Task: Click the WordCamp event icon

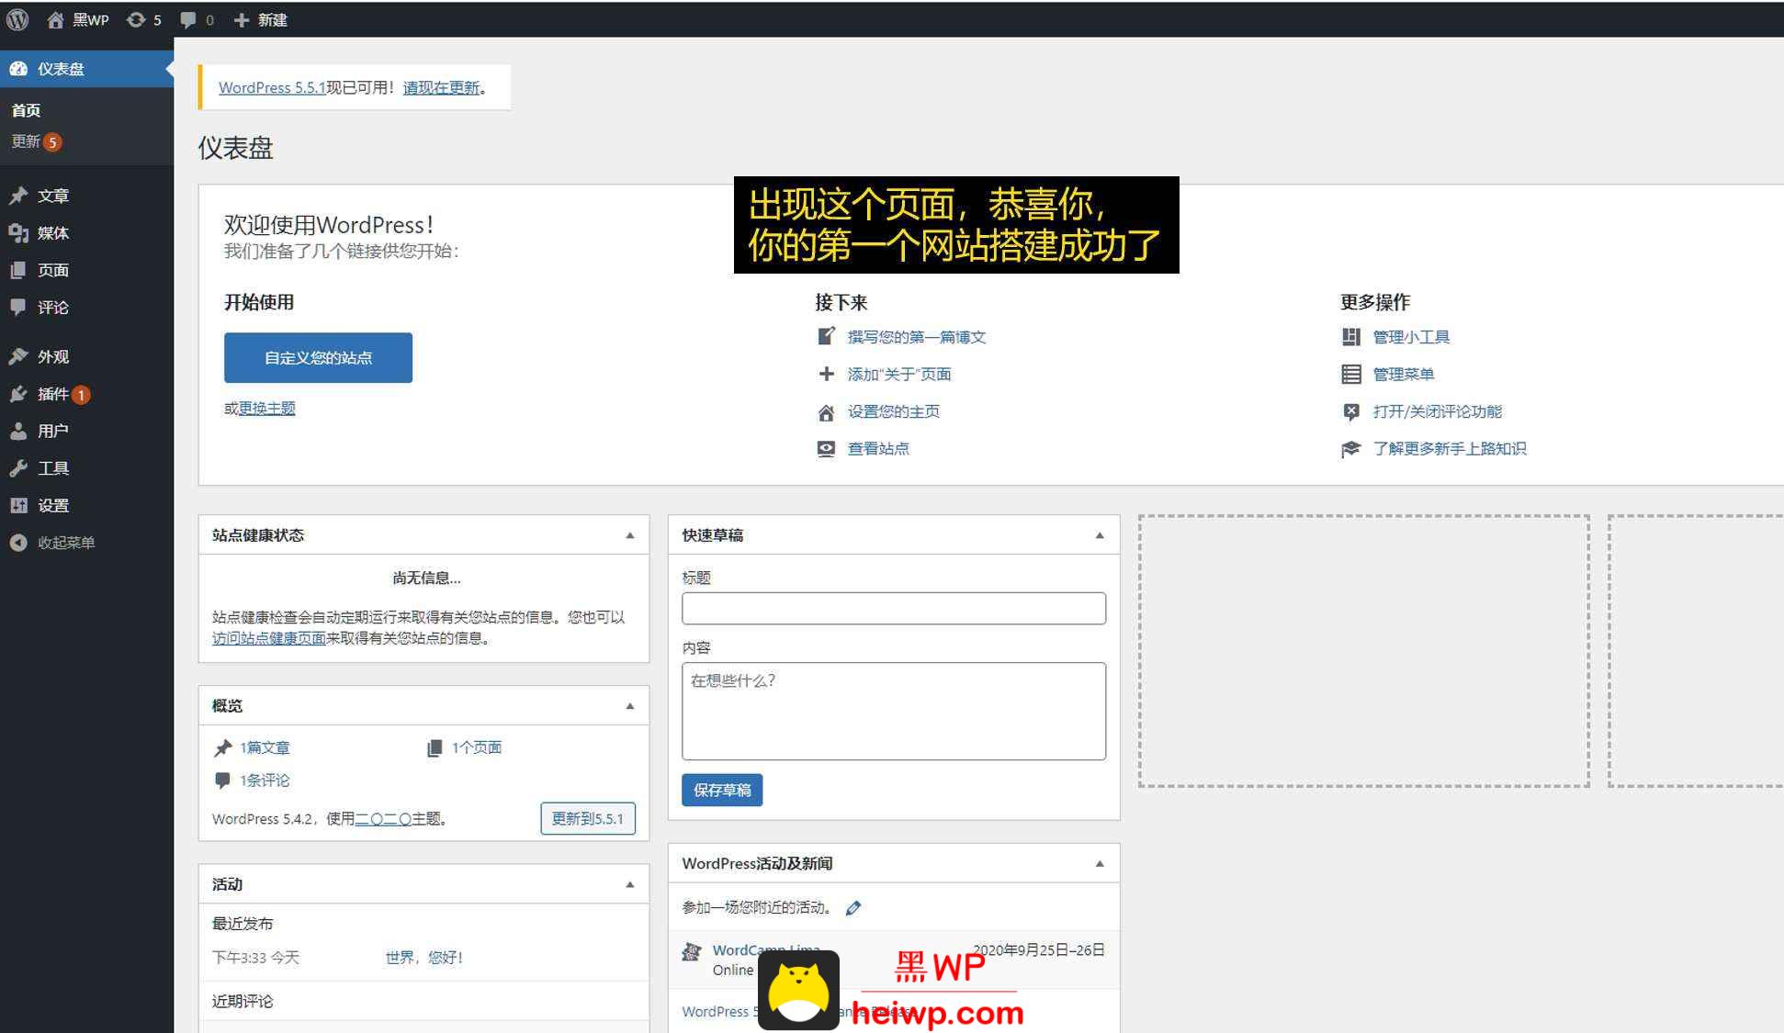Action: coord(692,951)
